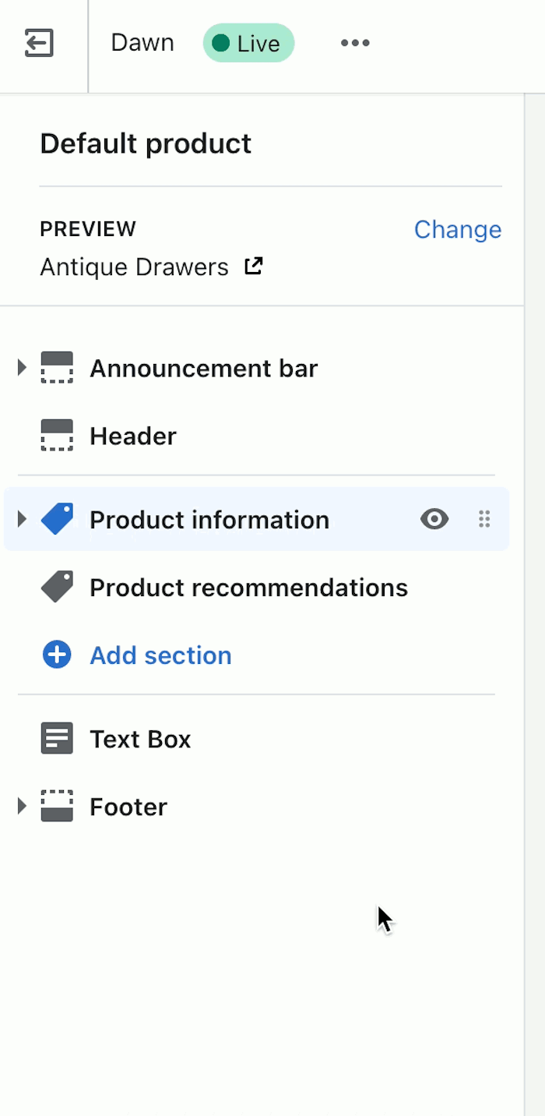Click the Header section icon

pyautogui.click(x=57, y=436)
